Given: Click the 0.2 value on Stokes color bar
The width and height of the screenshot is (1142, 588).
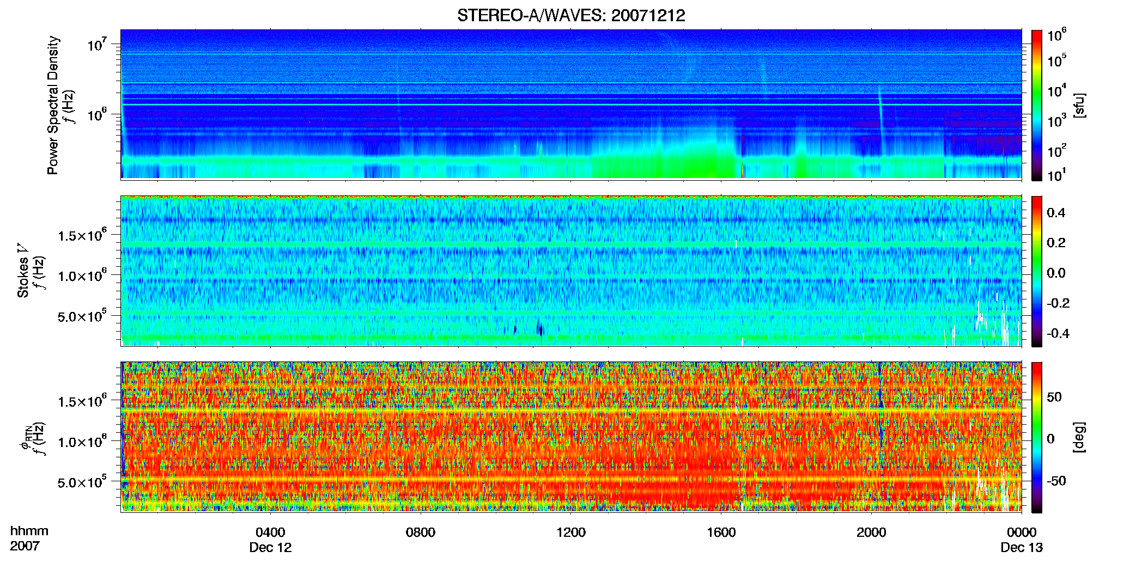Looking at the screenshot, I should point(1056,243).
